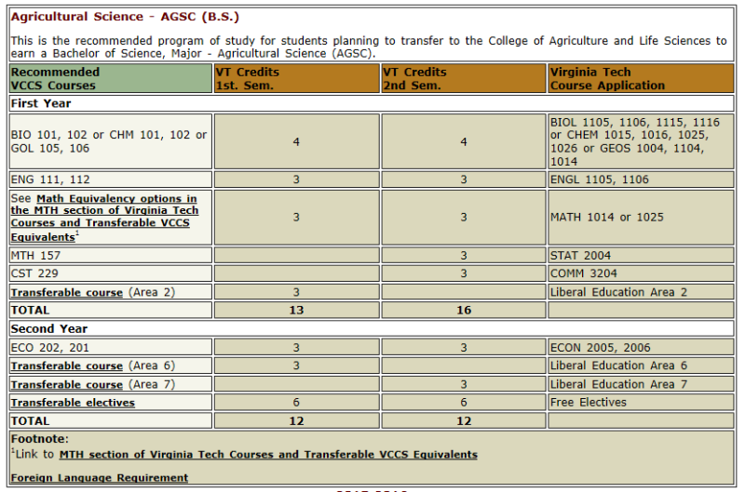
Task: Click the Free Electives cell
Action: pyautogui.click(x=641, y=402)
